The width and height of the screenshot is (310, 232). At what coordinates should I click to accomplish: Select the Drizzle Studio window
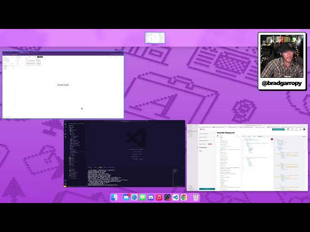(63, 85)
